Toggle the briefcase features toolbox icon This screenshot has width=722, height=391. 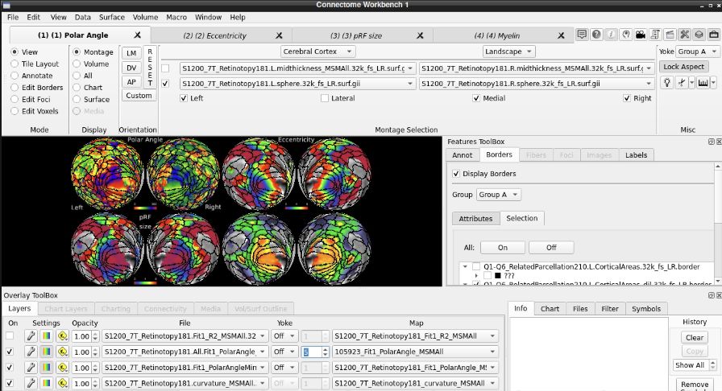(x=714, y=35)
